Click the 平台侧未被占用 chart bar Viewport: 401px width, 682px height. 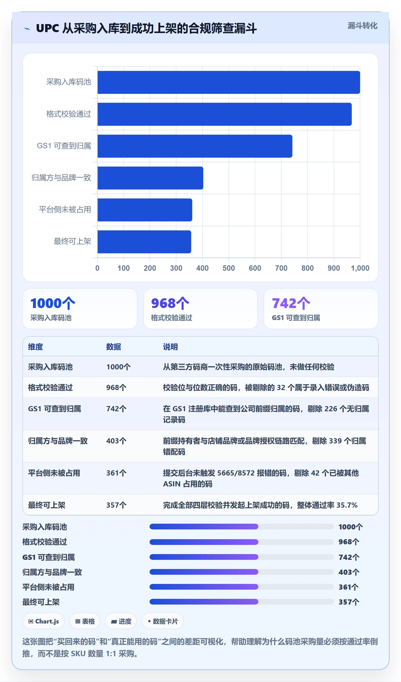point(145,210)
